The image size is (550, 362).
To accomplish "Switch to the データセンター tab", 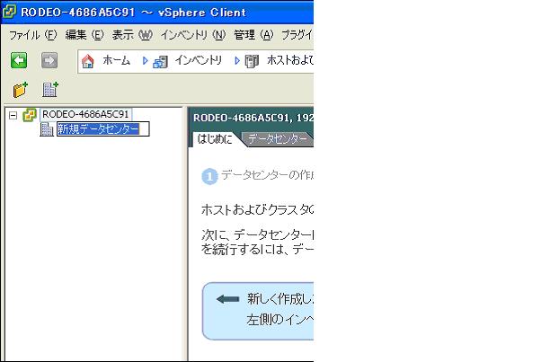I will click(277, 139).
